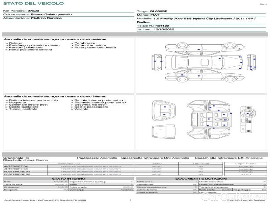Click the Pneumatico column header
Viewport: 270px width, 203px height.
coord(69,163)
